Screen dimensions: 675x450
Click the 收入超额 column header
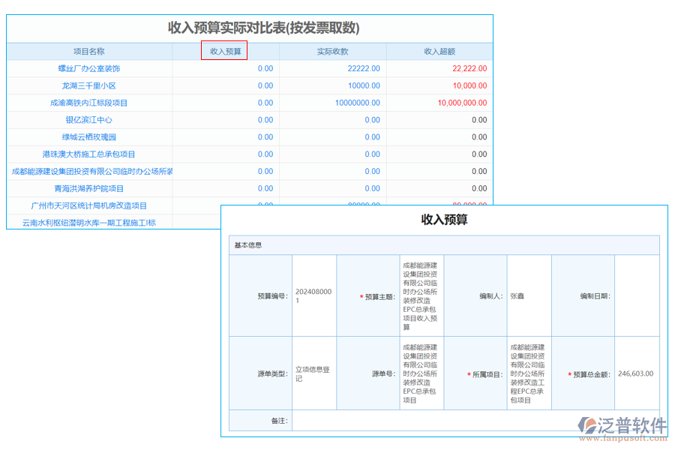pyautogui.click(x=441, y=51)
